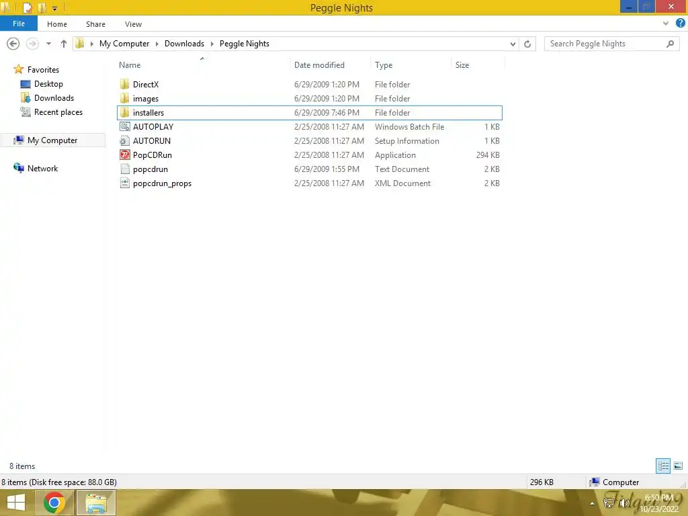Select Favorites in the navigation pane
The width and height of the screenshot is (688, 516).
[43, 69]
